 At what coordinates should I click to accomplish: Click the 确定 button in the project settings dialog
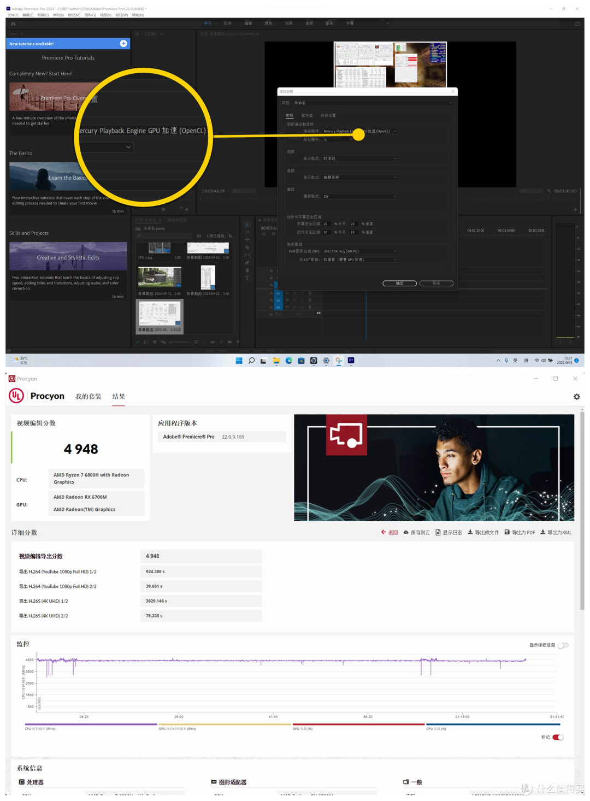(399, 284)
